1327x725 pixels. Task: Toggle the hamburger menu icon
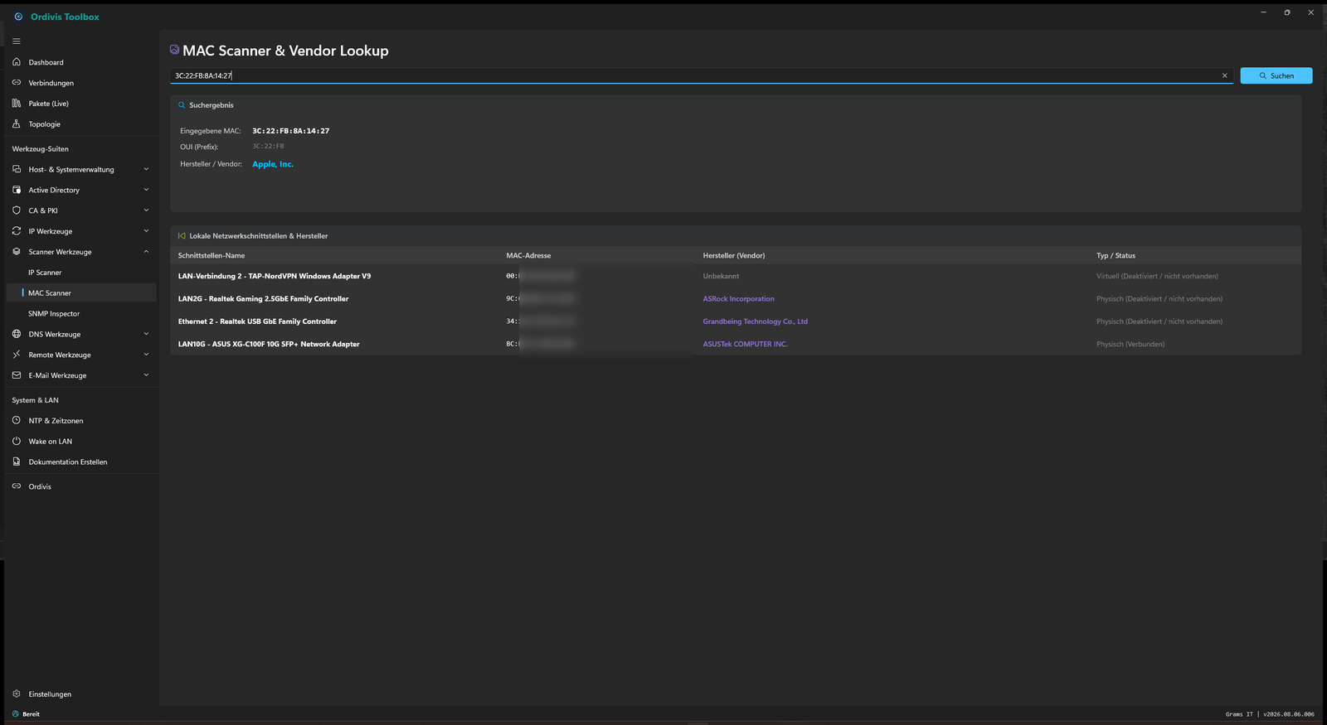pos(17,41)
